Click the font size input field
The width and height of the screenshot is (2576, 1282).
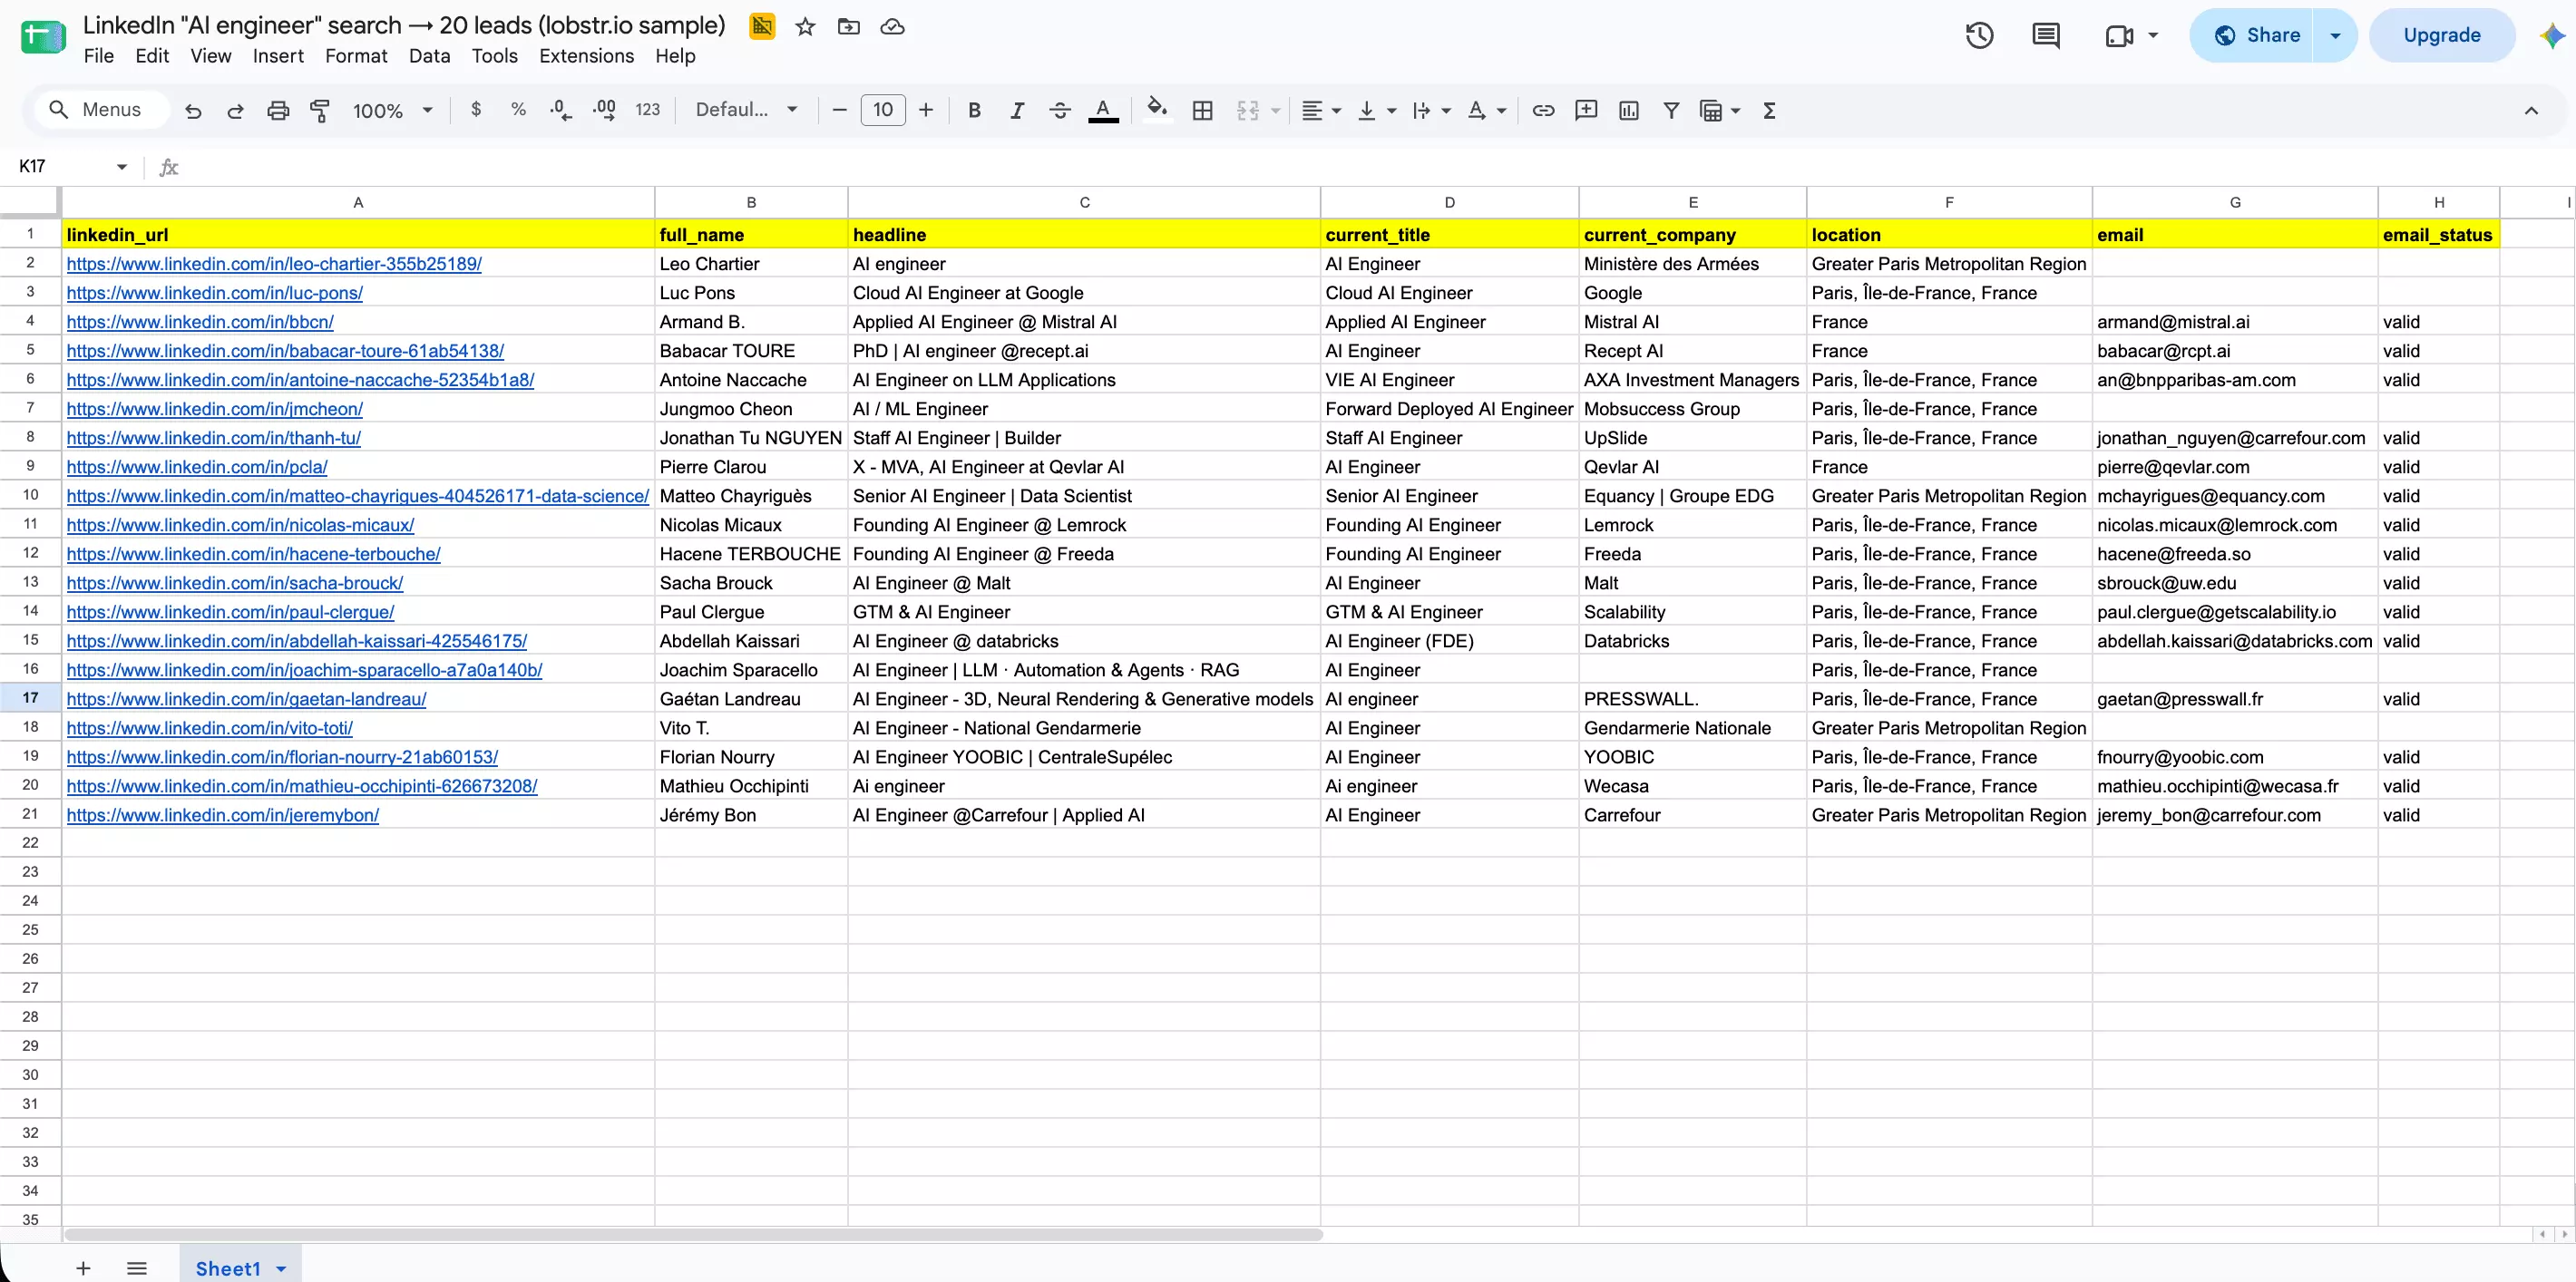(x=883, y=110)
